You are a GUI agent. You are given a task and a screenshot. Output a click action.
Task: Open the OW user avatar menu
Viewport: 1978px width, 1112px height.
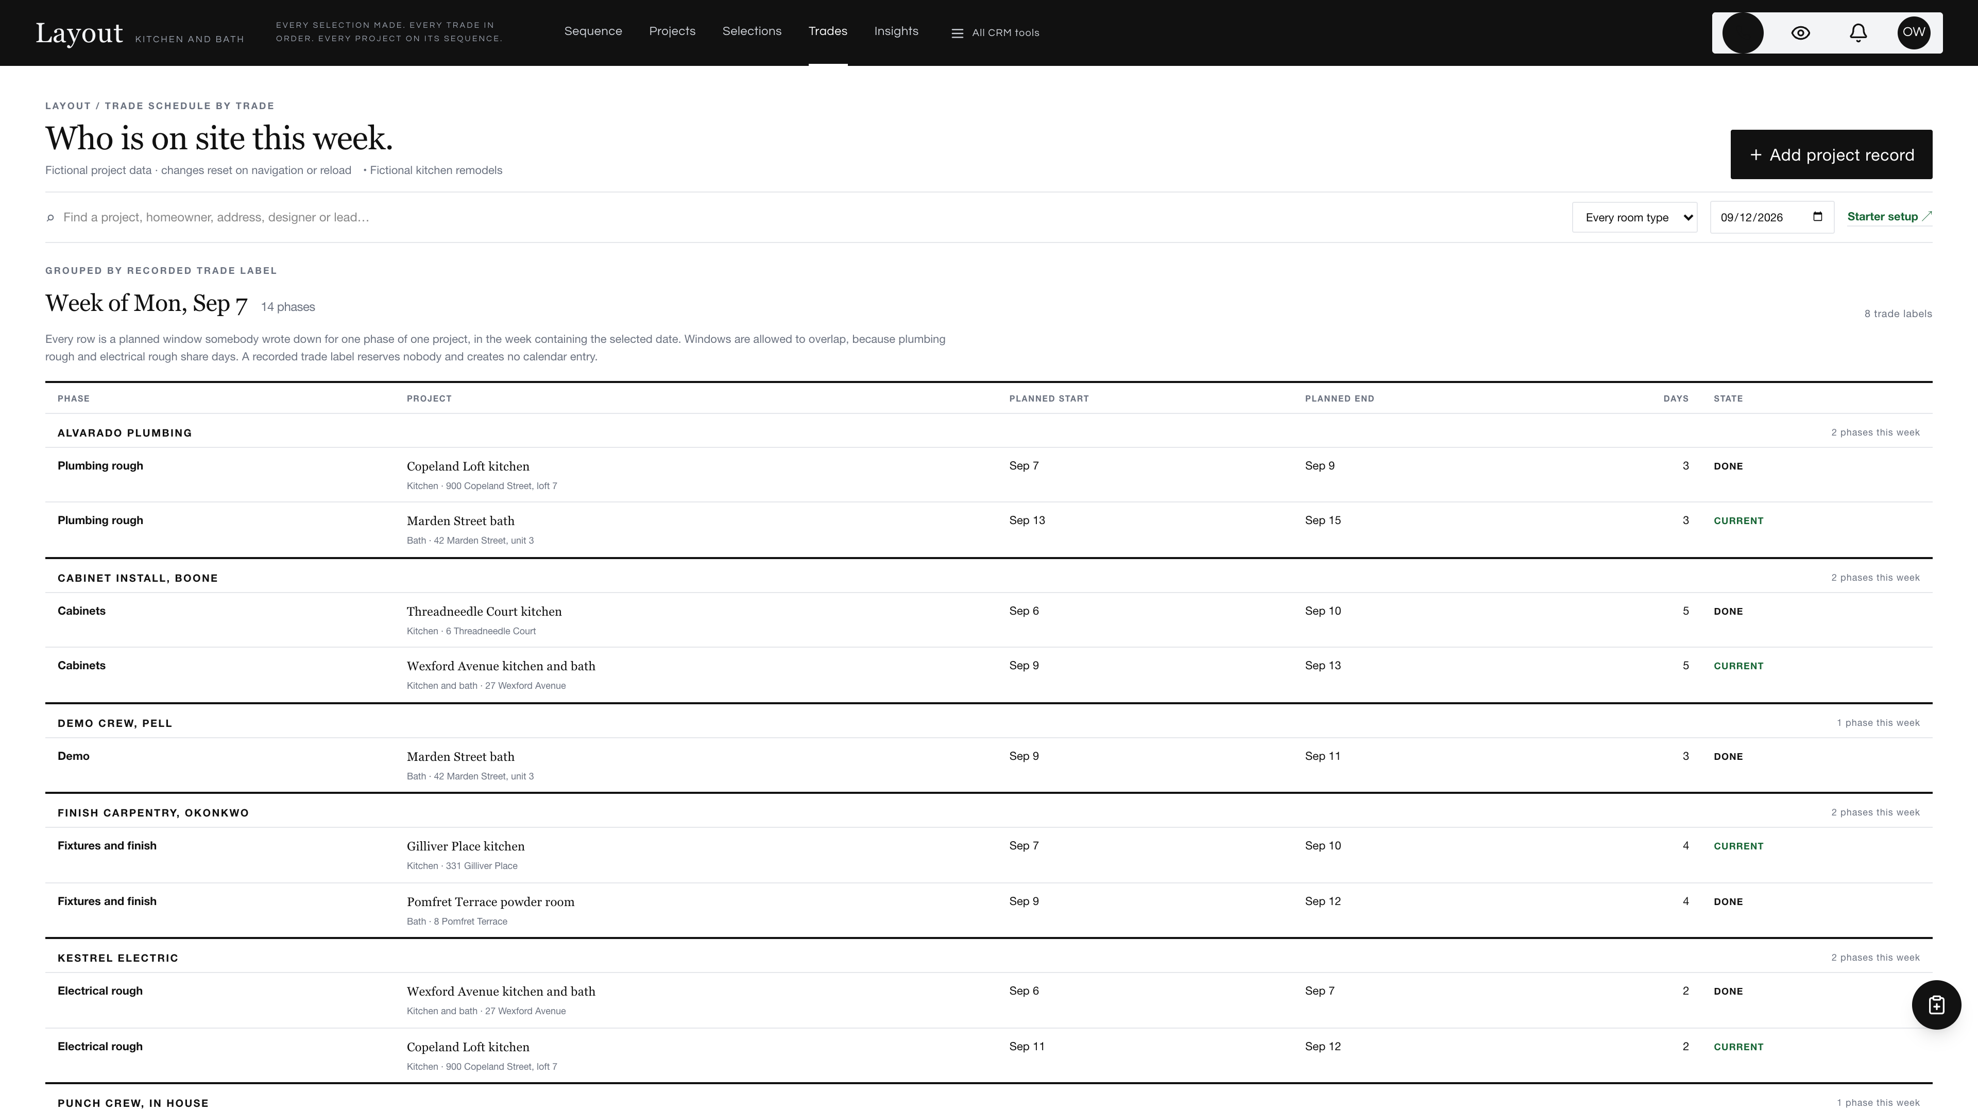click(1914, 33)
